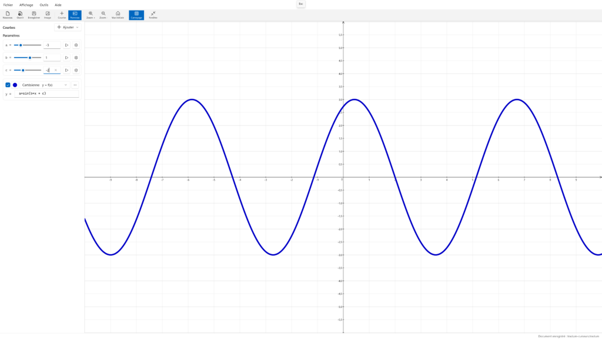Screen dimensions: 602x339
Task: Create a new document with Nouveau
Action: pos(8,15)
